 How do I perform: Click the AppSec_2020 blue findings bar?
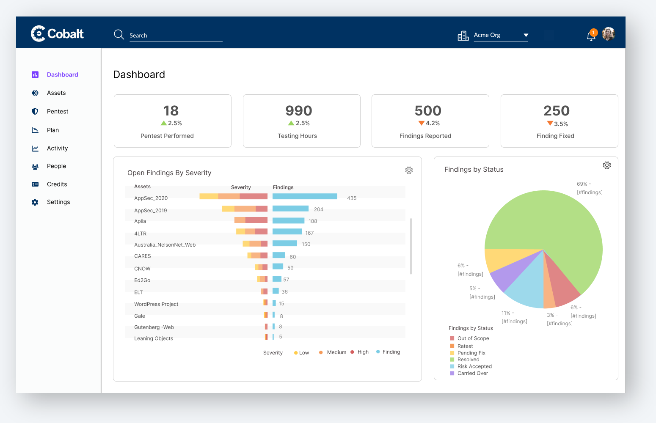(305, 196)
